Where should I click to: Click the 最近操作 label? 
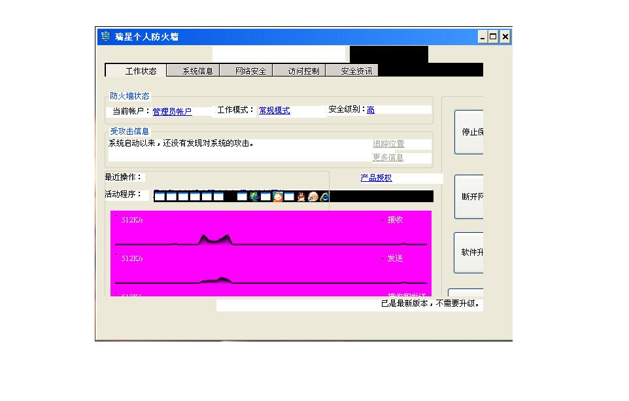tap(123, 177)
